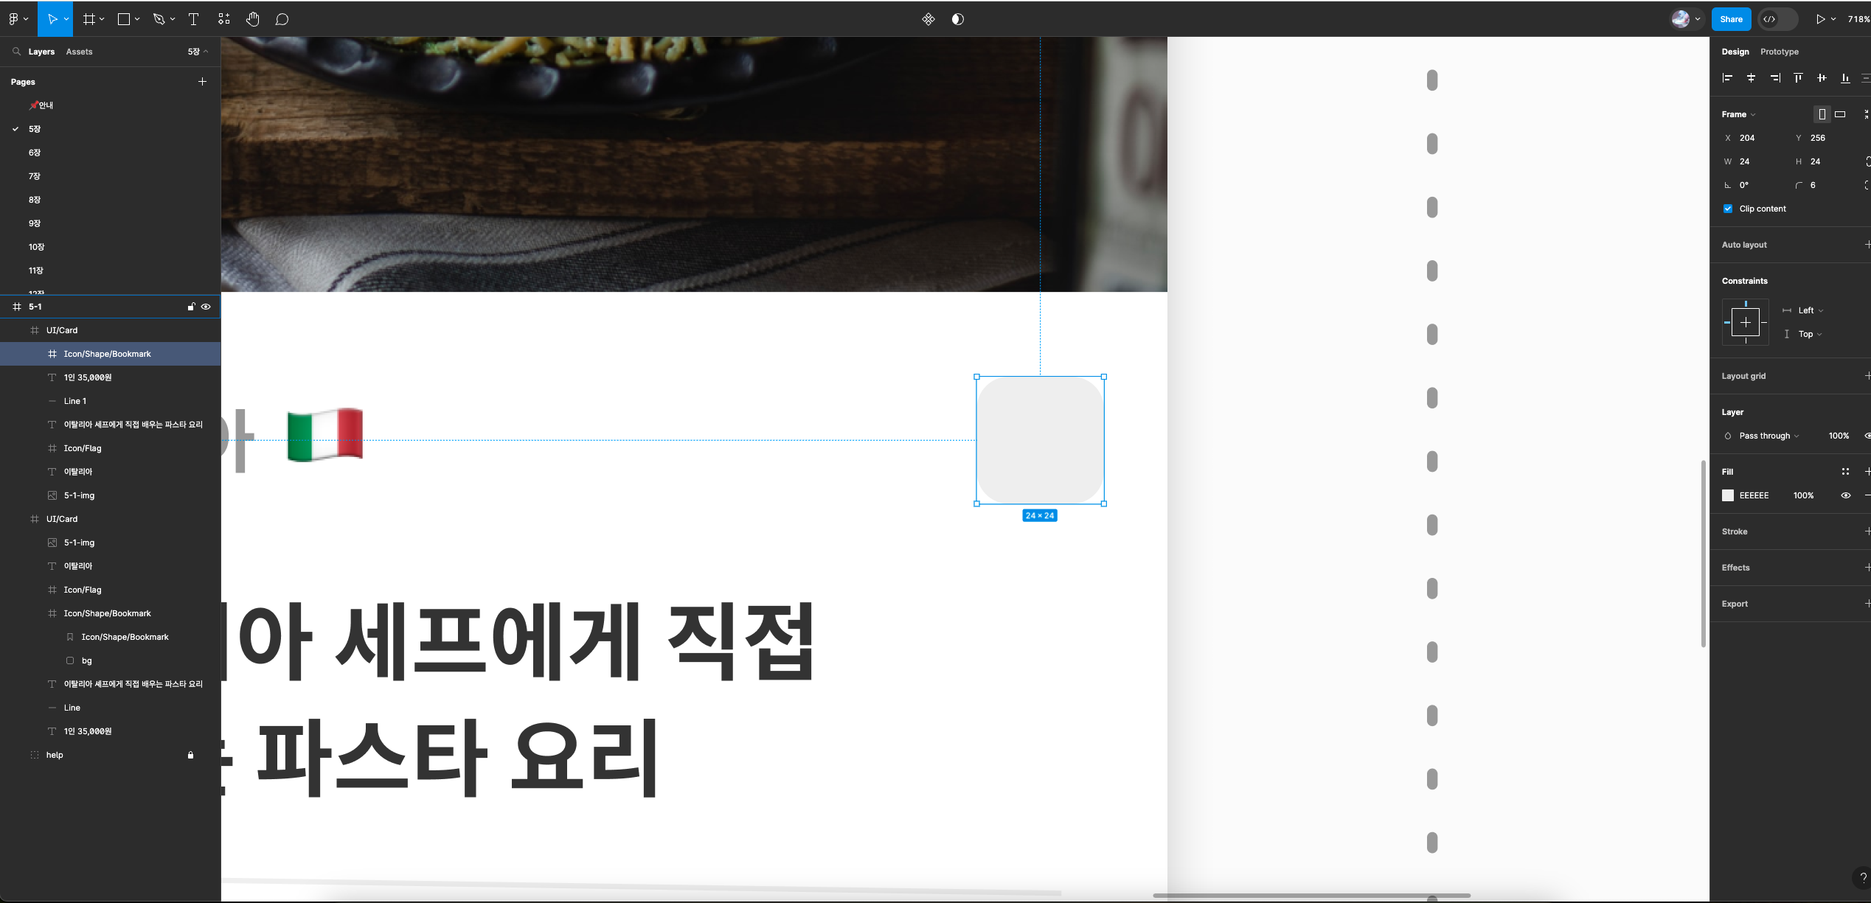Open the EEEEEE fill color swatch
Image resolution: width=1871 pixels, height=903 pixels.
1728,495
